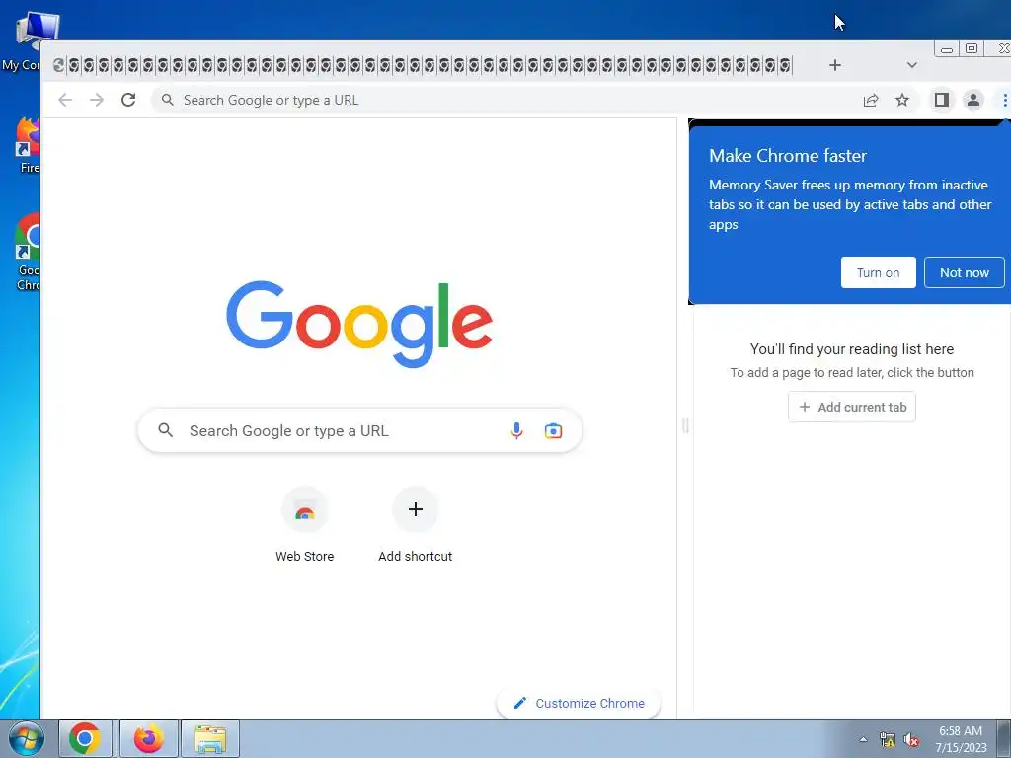Click the Add shortcut plus tile
Viewport: 1011px width, 758px height.
pos(416,525)
